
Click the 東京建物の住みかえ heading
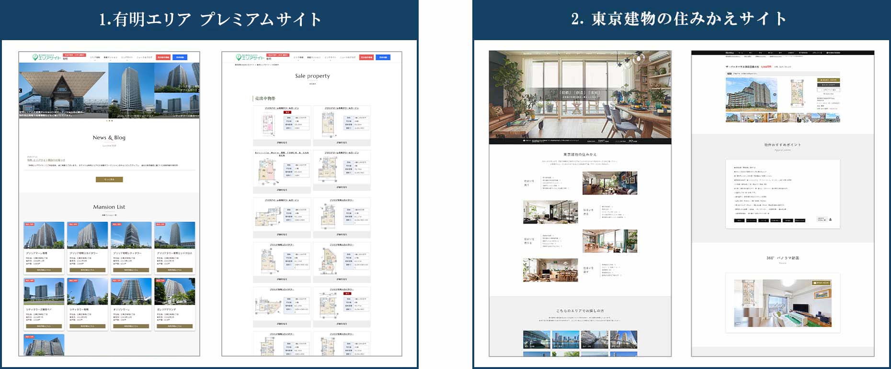580,154
